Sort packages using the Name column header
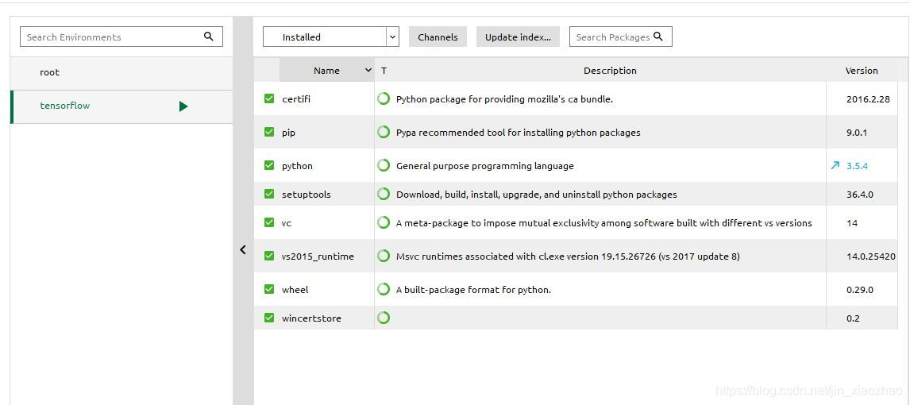Viewport: 910px width, 405px height. pos(326,70)
